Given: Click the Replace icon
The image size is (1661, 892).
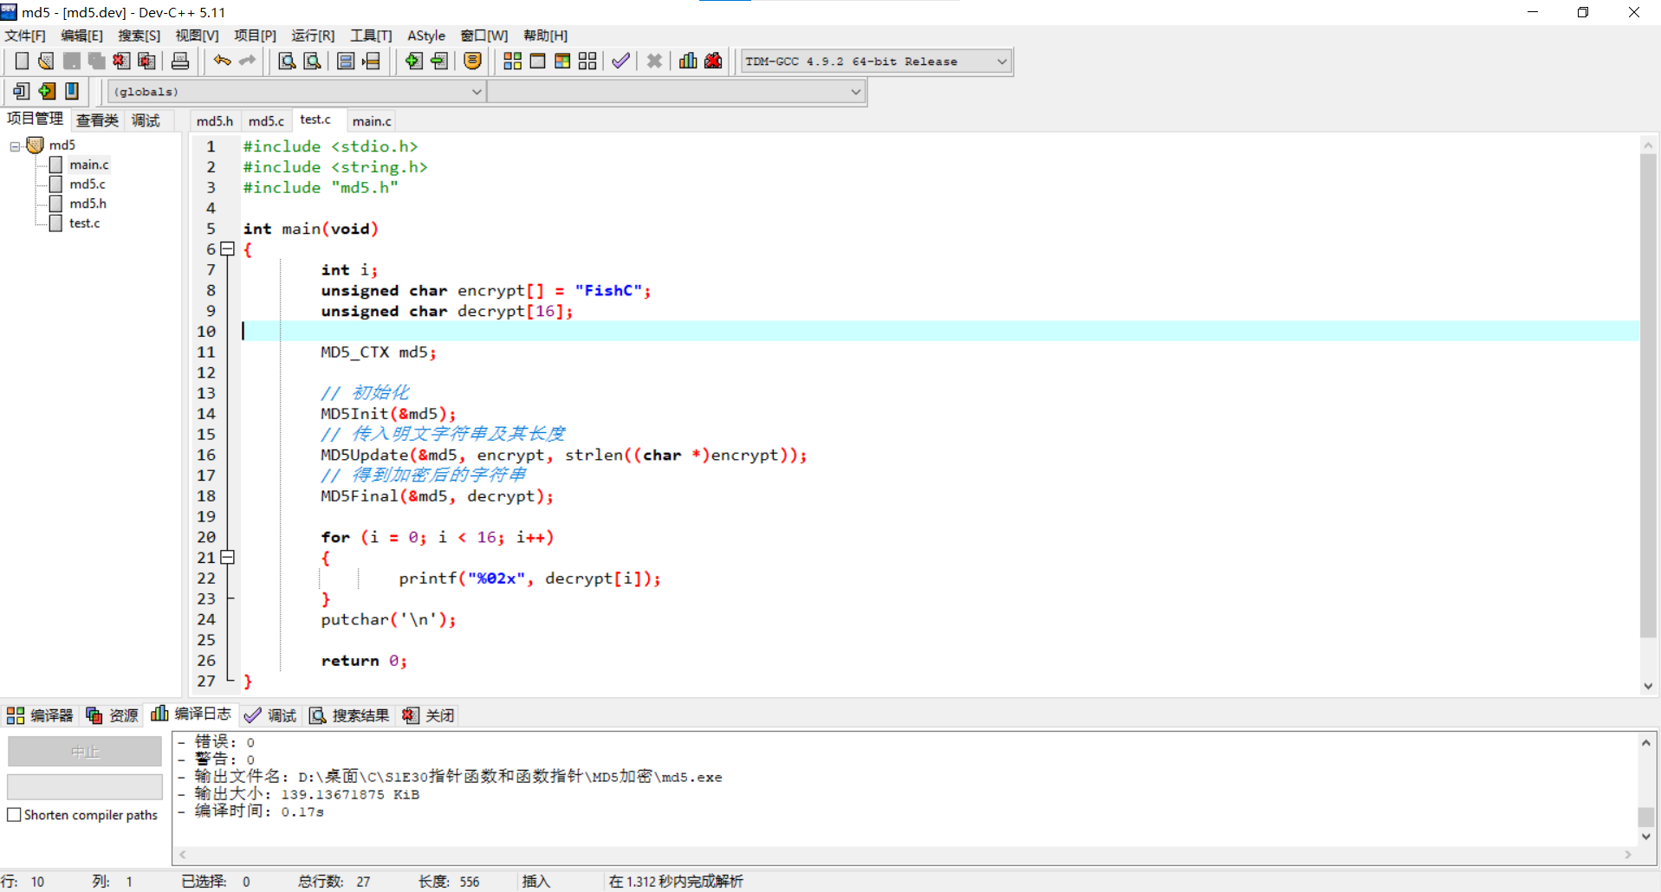Looking at the screenshot, I should click(x=312, y=61).
